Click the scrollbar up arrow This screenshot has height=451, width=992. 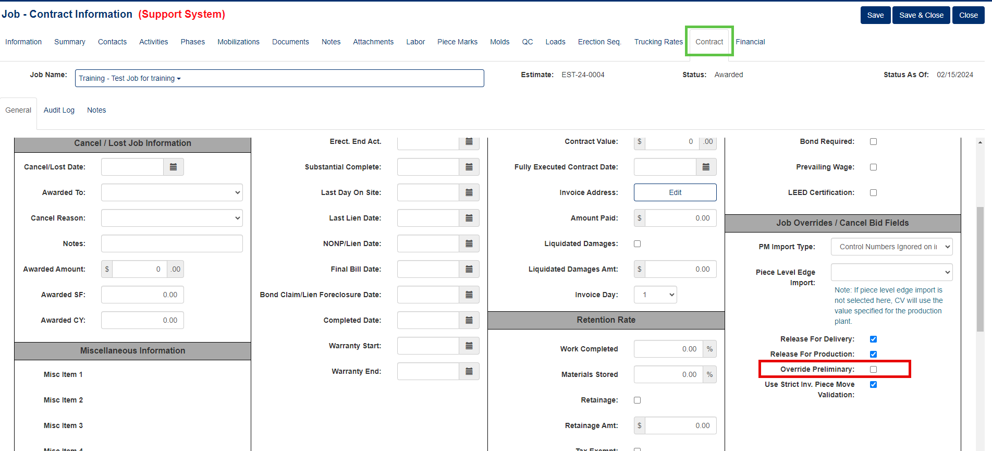pyautogui.click(x=980, y=142)
